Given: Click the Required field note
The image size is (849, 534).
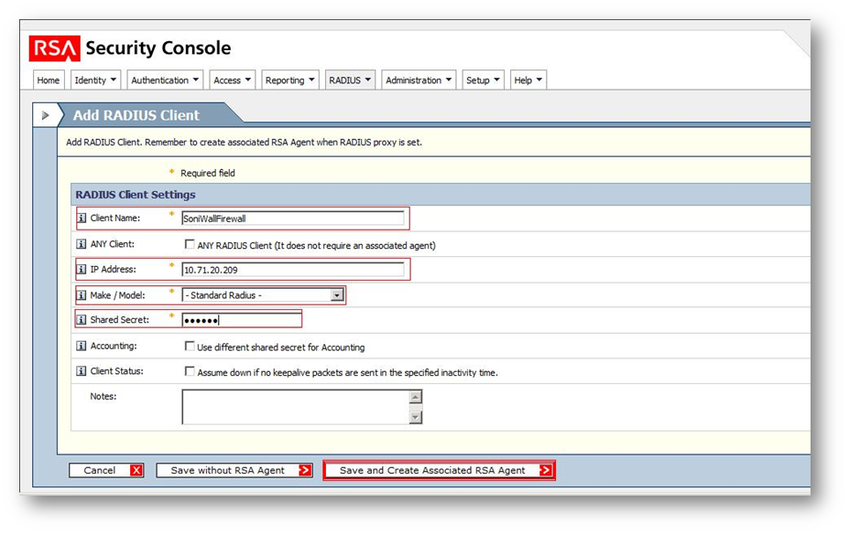Looking at the screenshot, I should pos(207,173).
